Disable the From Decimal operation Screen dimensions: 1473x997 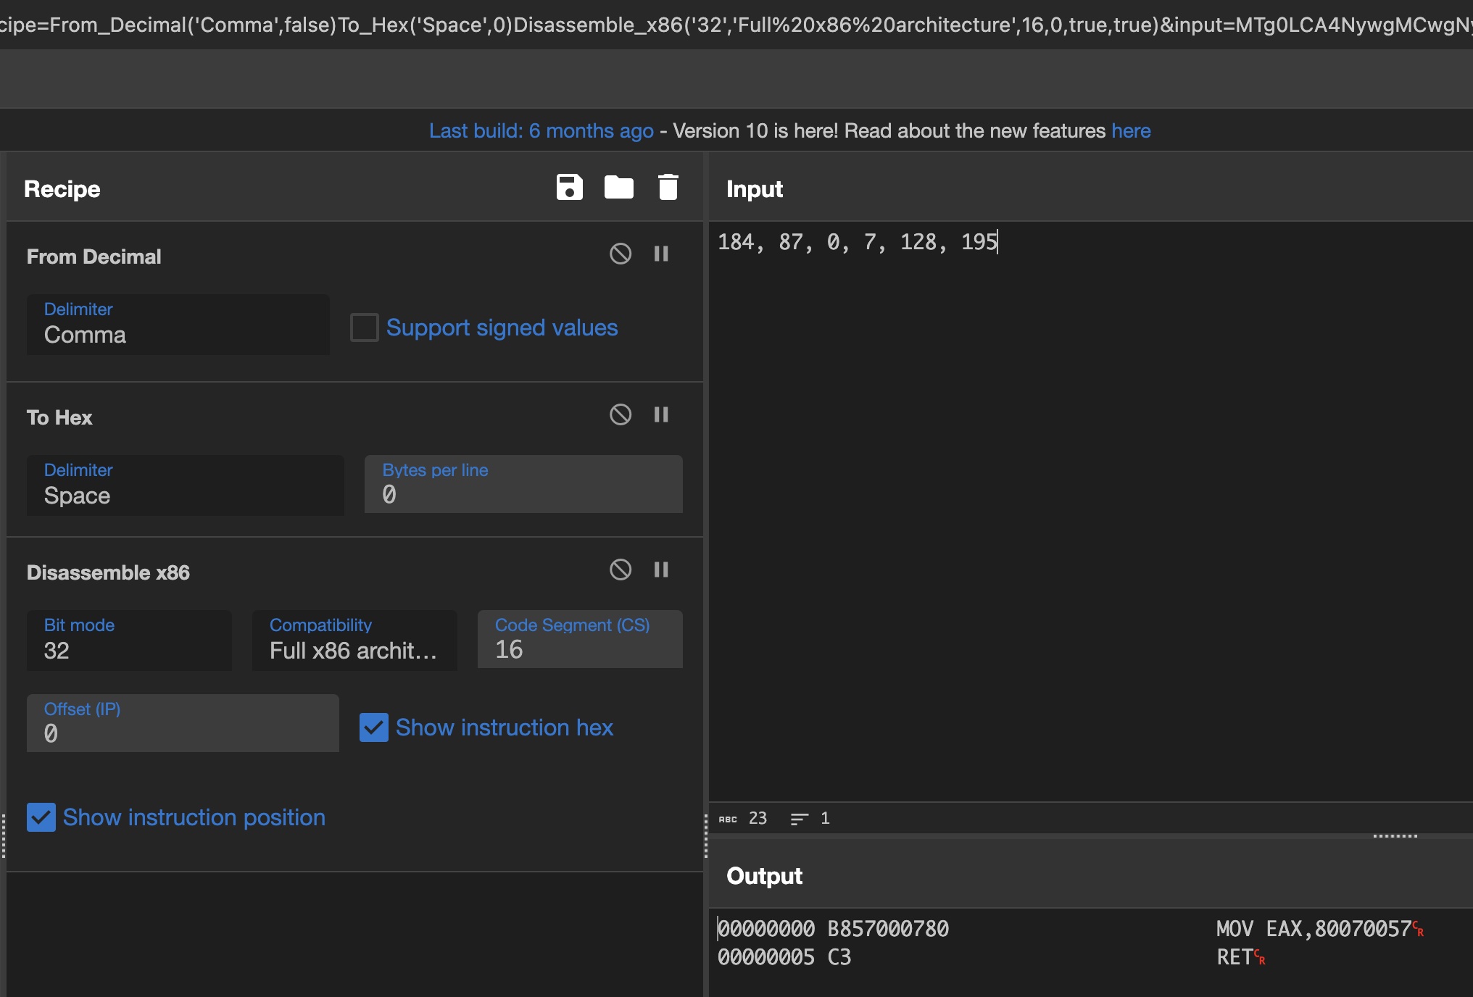tap(620, 254)
